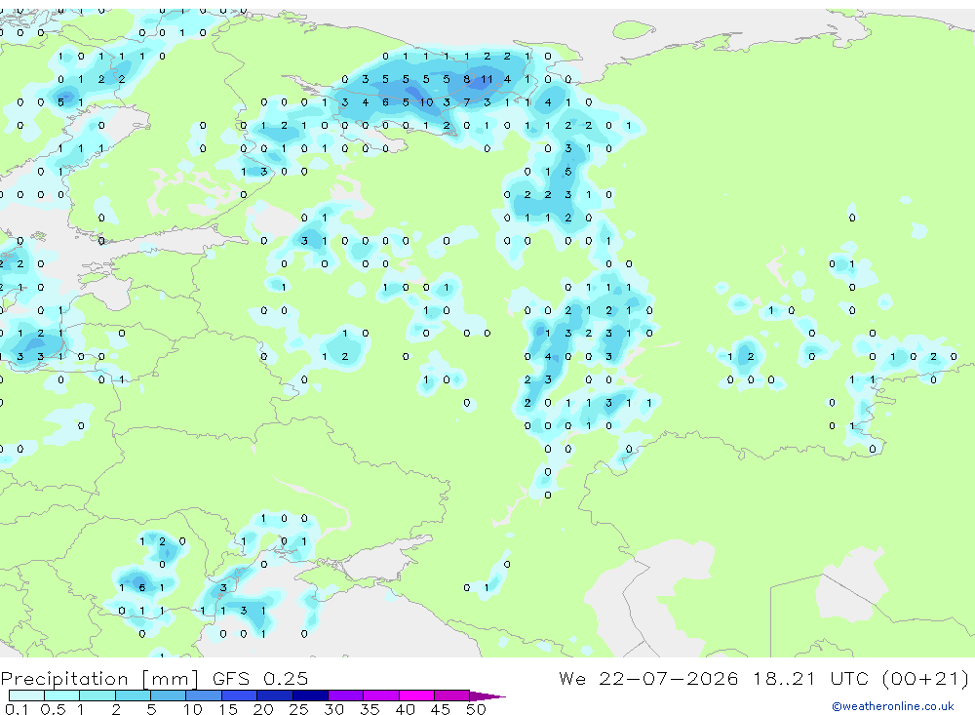Select the "10" precipitation value on map
This screenshot has height=715, width=975.
pos(426,102)
